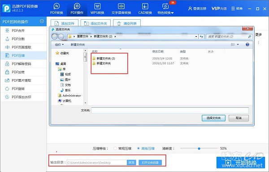Click 开始转换 button
Screen dimensions: 269x172
click(x=241, y=163)
